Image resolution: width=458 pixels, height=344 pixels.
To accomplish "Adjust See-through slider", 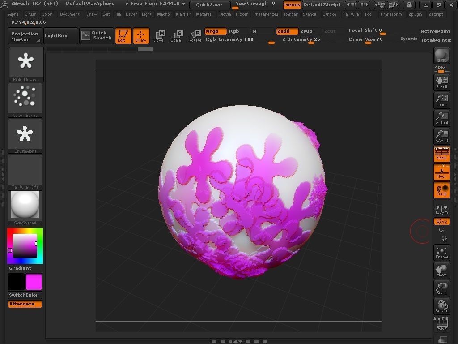I will [x=255, y=4].
